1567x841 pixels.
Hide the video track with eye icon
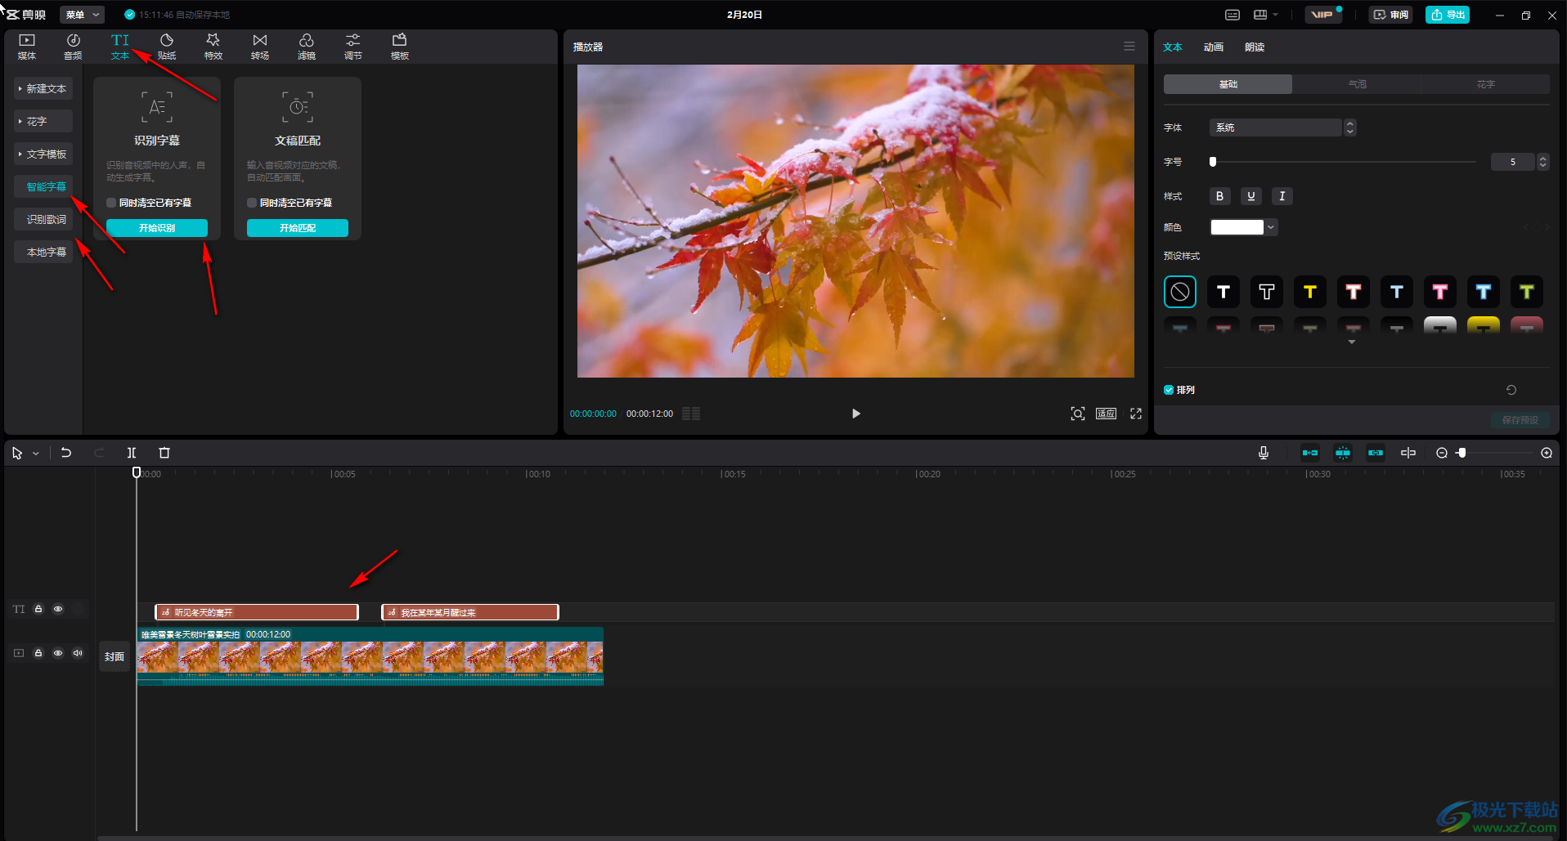tap(58, 653)
